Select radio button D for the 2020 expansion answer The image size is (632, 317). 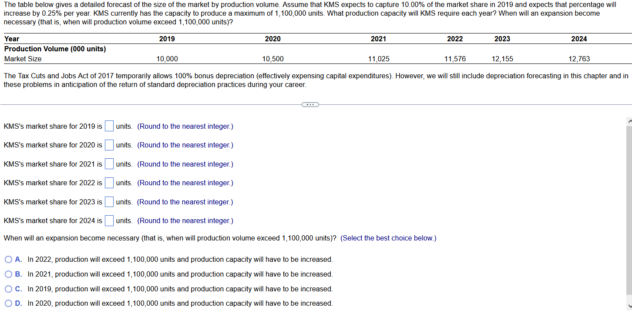[8, 303]
